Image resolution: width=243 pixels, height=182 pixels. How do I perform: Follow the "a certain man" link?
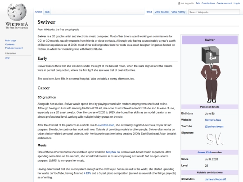coord(106,125)
